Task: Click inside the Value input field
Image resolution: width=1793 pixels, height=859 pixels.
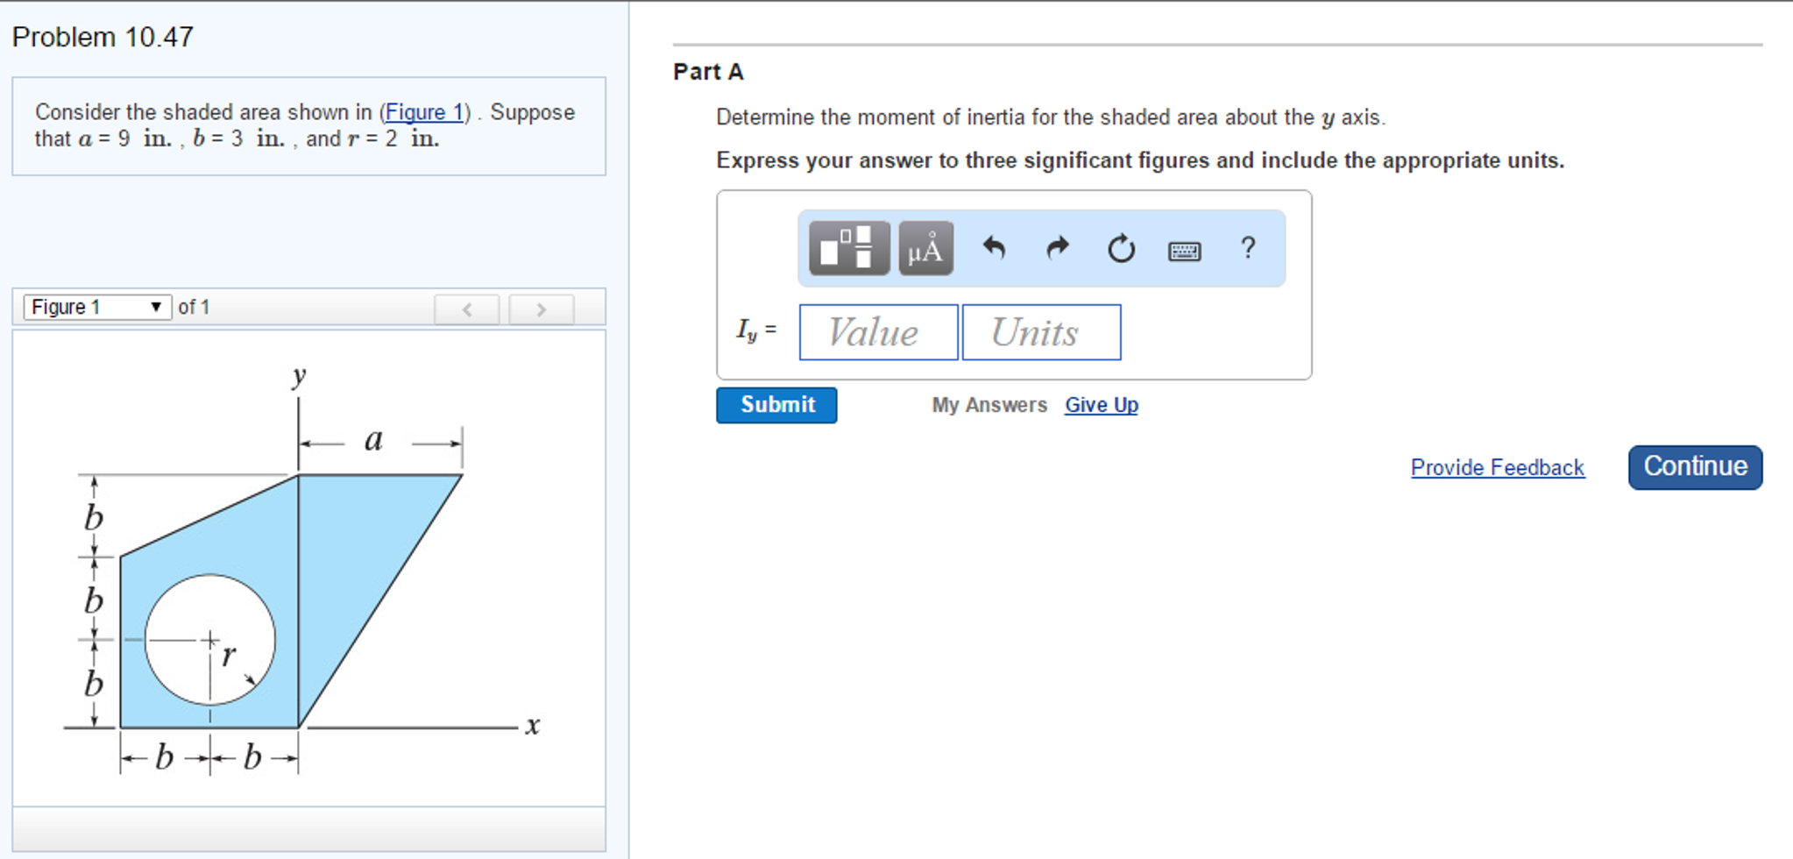Action: 877,331
